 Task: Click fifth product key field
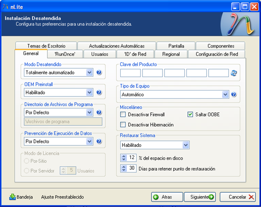pyautogui.click(x=219, y=73)
